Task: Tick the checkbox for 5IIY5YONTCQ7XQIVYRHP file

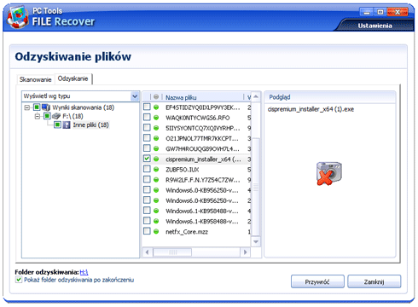Action: [x=147, y=127]
